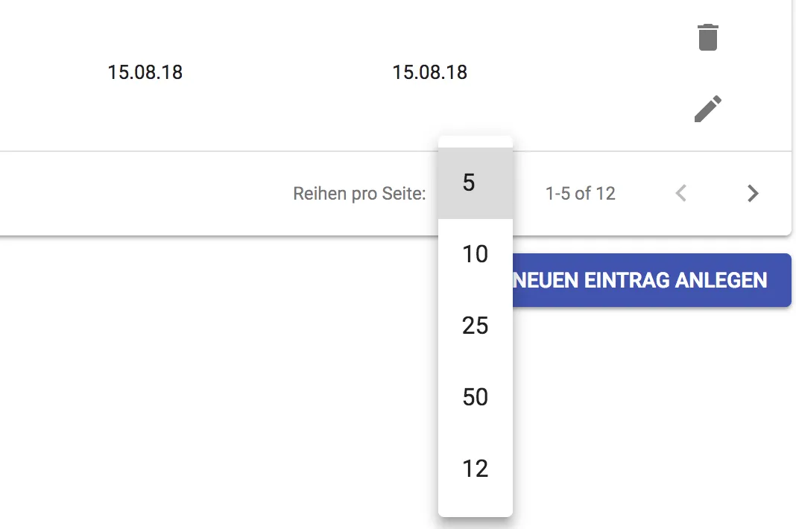The width and height of the screenshot is (796, 529).
Task: Go to the next page chevron
Action: coord(753,194)
